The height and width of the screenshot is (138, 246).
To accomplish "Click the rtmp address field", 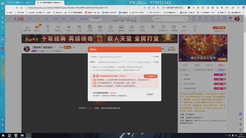I will (125, 57).
